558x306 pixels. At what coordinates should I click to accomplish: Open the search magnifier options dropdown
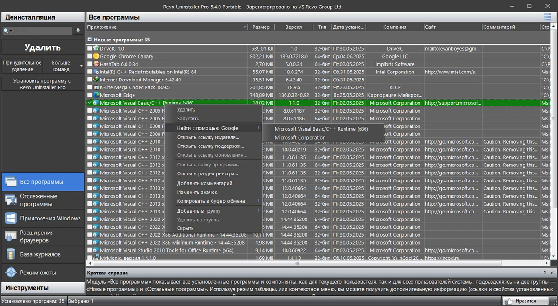point(7,31)
